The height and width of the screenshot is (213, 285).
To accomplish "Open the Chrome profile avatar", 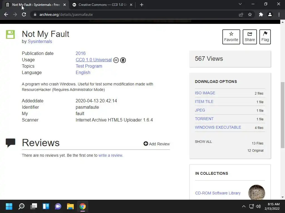I will point(270,14).
